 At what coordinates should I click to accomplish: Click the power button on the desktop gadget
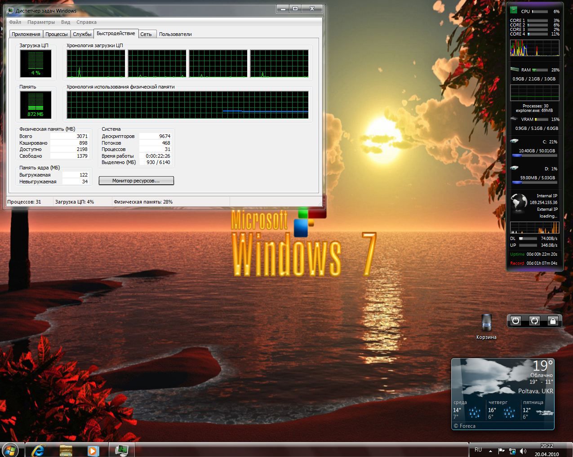coord(516,321)
